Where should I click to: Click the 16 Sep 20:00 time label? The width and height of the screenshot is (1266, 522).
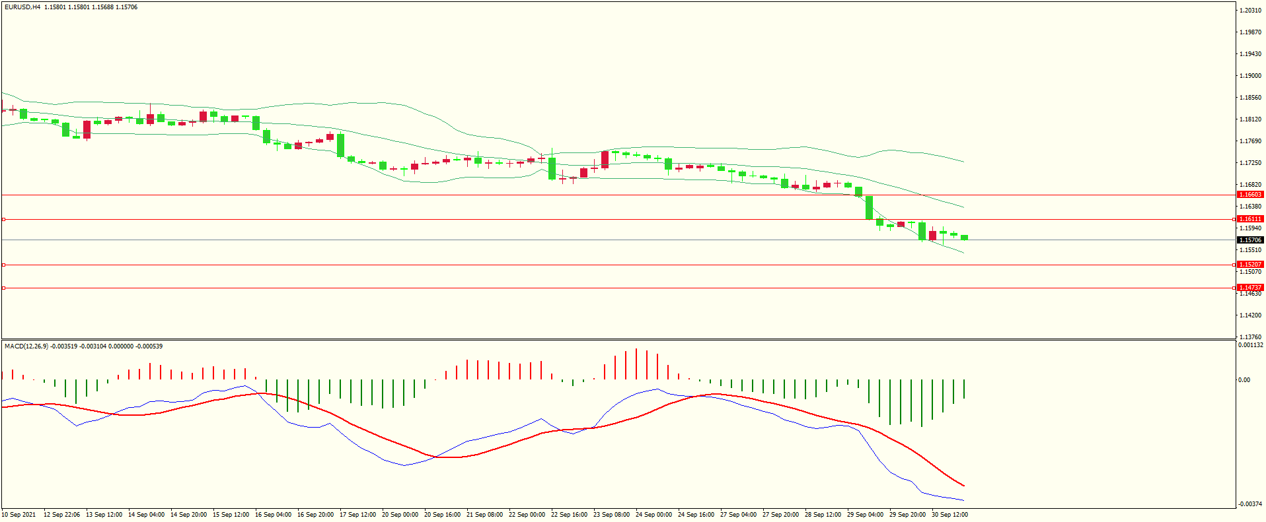point(315,515)
